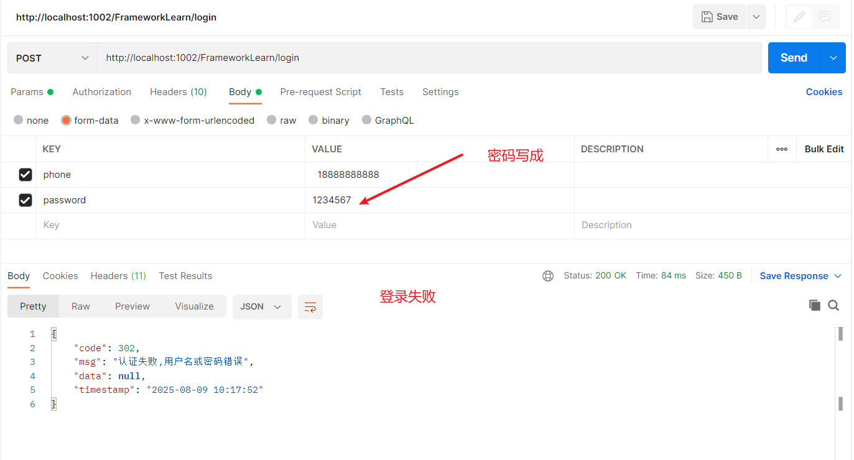Image resolution: width=854 pixels, height=460 pixels.
Task: Open the Settings tab
Action: click(x=440, y=92)
